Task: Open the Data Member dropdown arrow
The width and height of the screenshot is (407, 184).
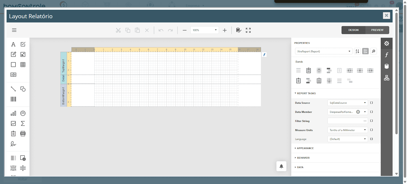Action: pos(365,112)
